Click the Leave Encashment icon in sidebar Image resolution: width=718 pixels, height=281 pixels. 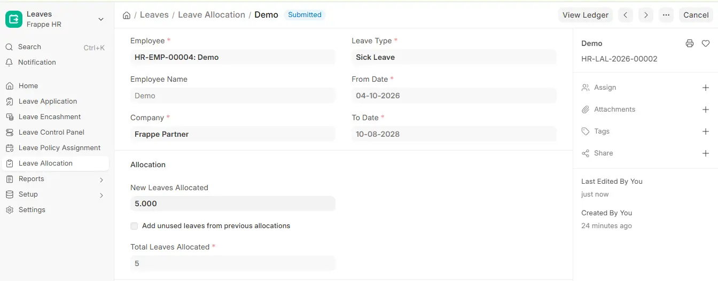[9, 117]
